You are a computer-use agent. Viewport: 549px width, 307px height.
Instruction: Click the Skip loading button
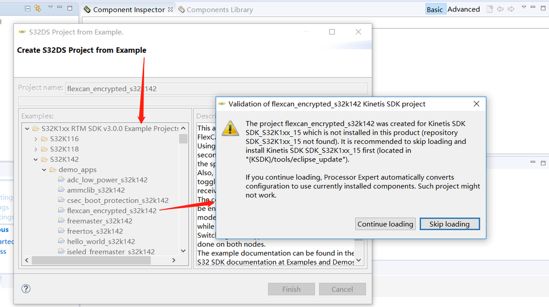click(449, 224)
